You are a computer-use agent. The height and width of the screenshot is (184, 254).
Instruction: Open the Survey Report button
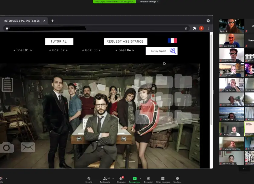click(x=161, y=51)
